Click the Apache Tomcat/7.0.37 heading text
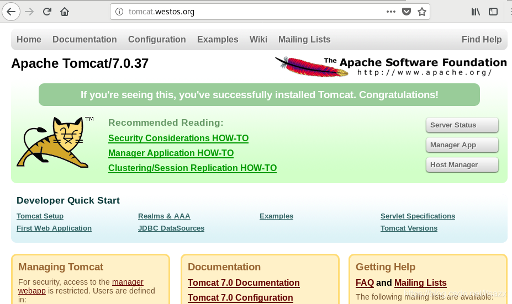The image size is (512, 304). [80, 63]
